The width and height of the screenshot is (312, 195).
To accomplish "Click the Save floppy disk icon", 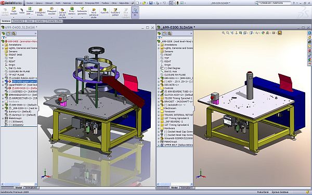I will tap(151, 3).
